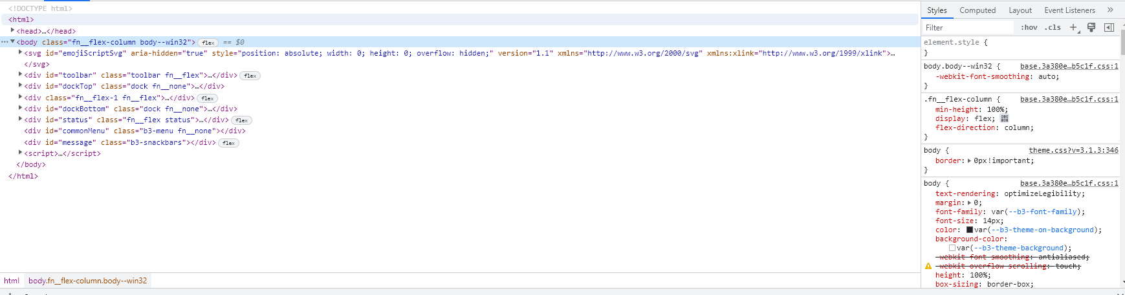Focus the styles Filter input

(968, 27)
